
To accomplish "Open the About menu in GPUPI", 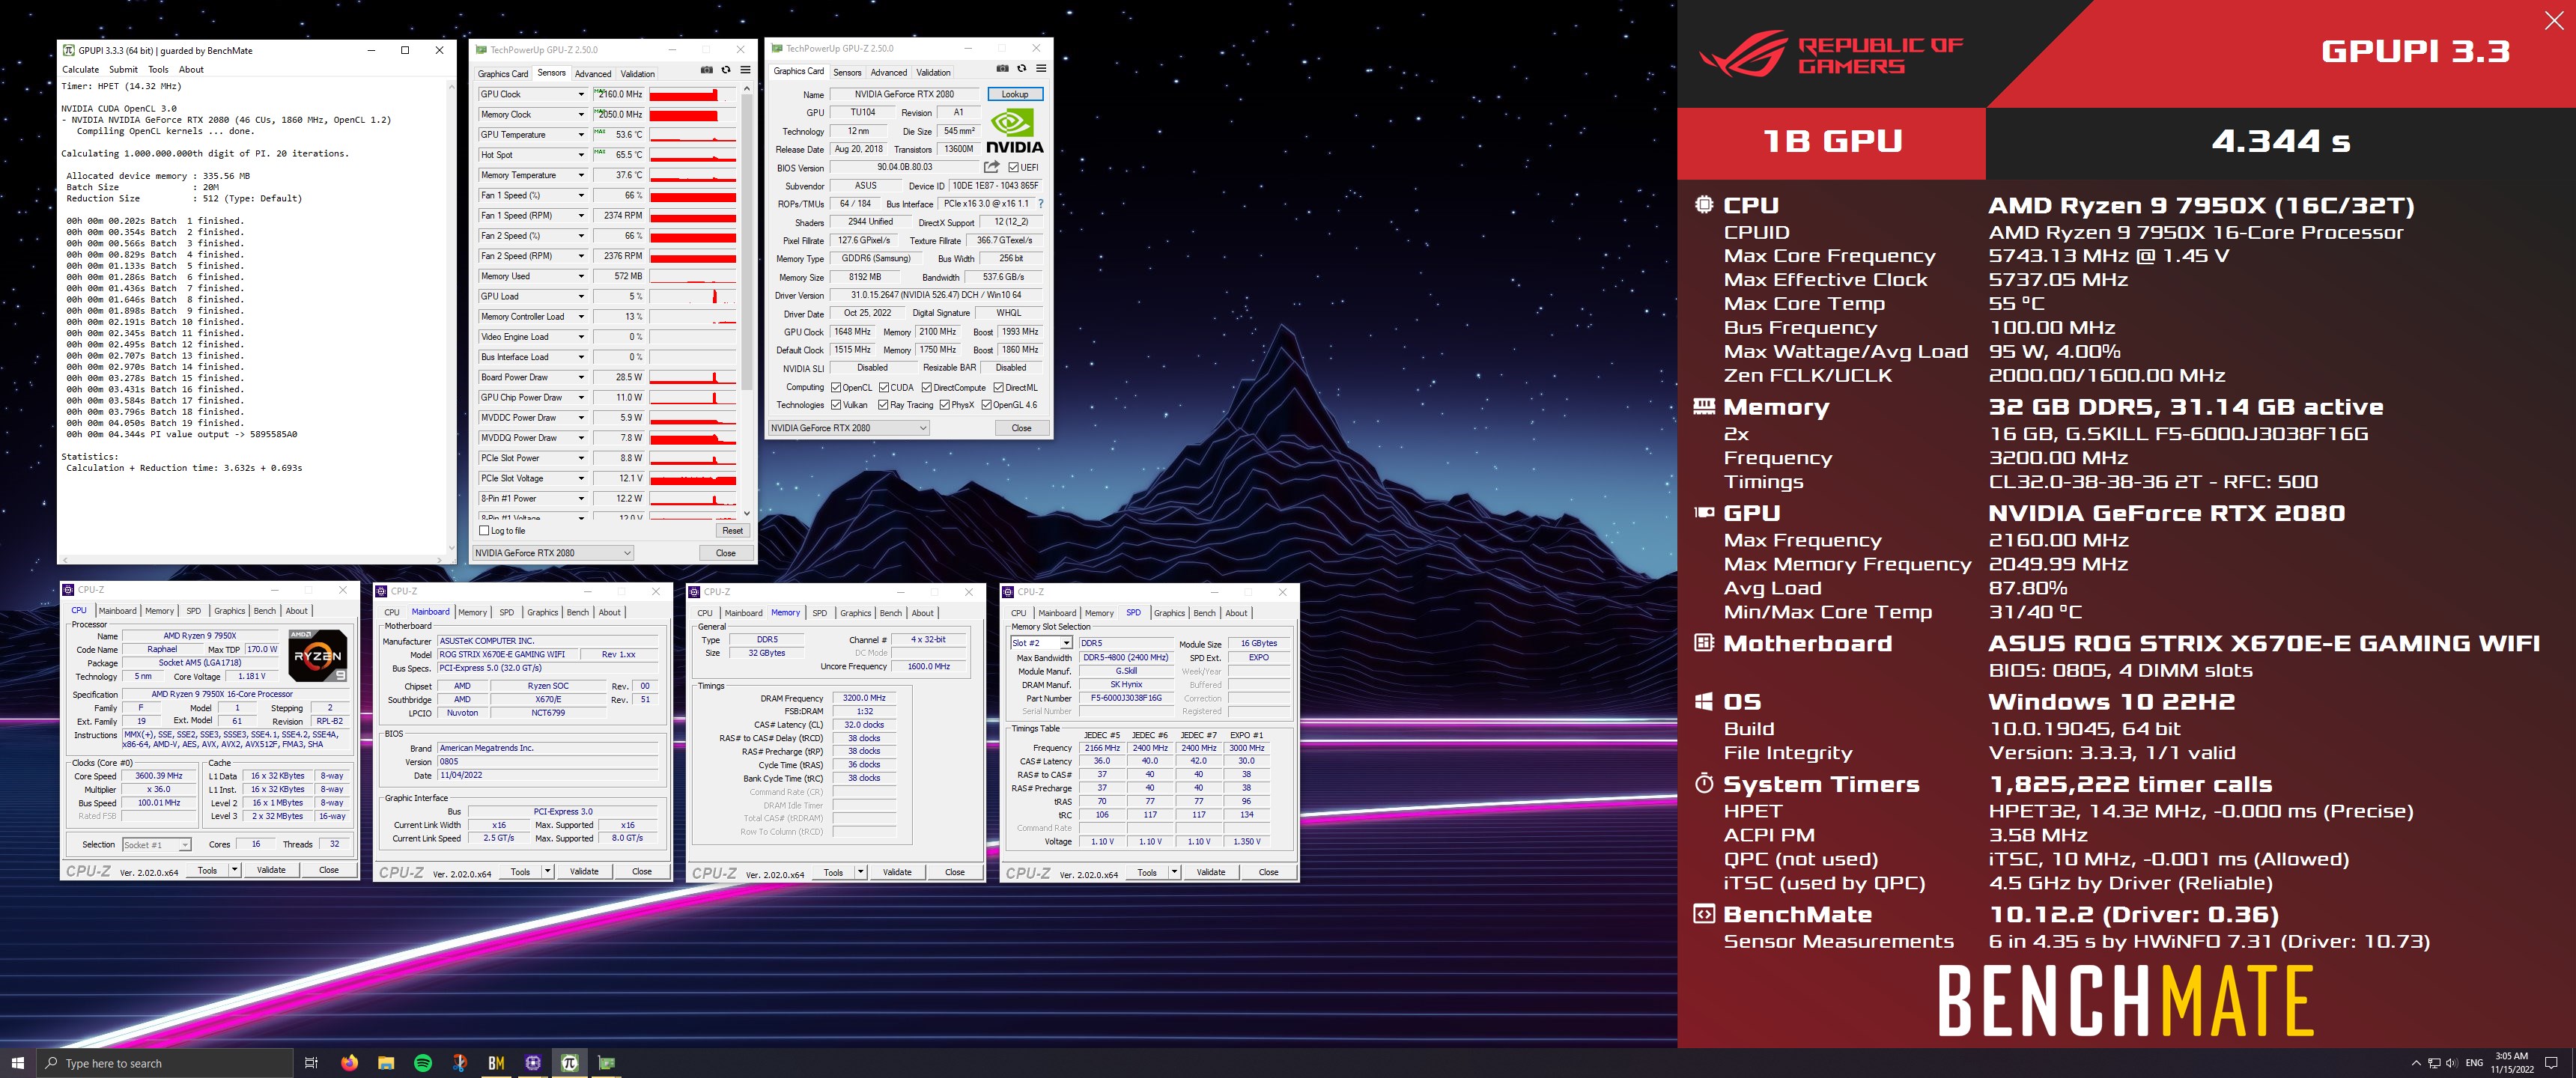I will (x=191, y=70).
